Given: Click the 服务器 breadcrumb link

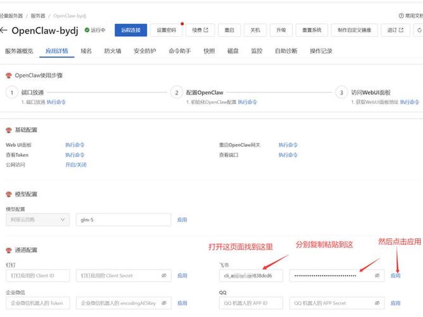Looking at the screenshot, I should (x=38, y=16).
